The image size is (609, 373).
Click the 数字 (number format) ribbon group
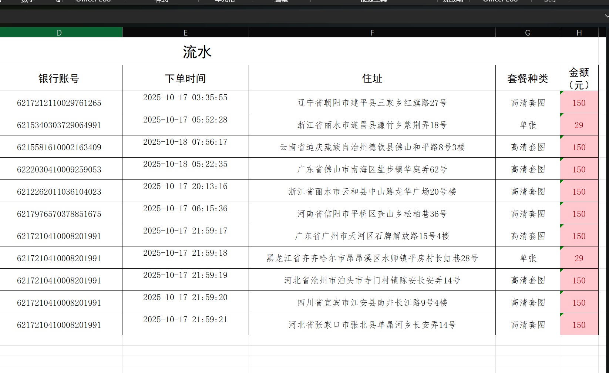point(28,1)
